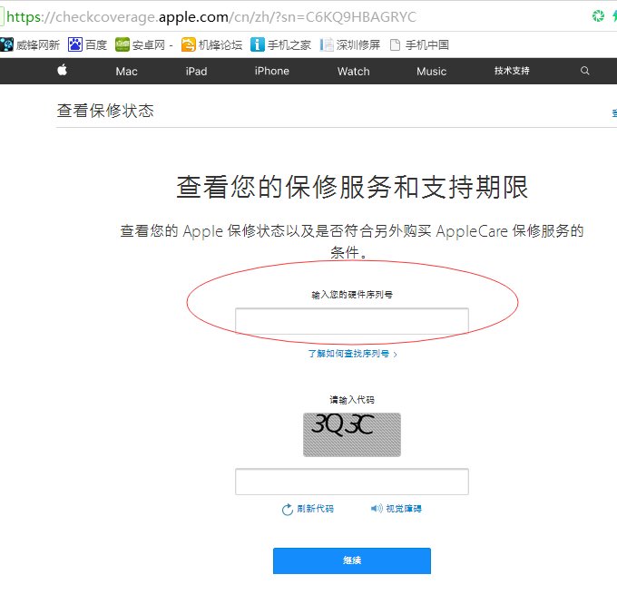617x604 pixels.
Task: Click 视觉障碍 audio captcha link
Action: 396,509
